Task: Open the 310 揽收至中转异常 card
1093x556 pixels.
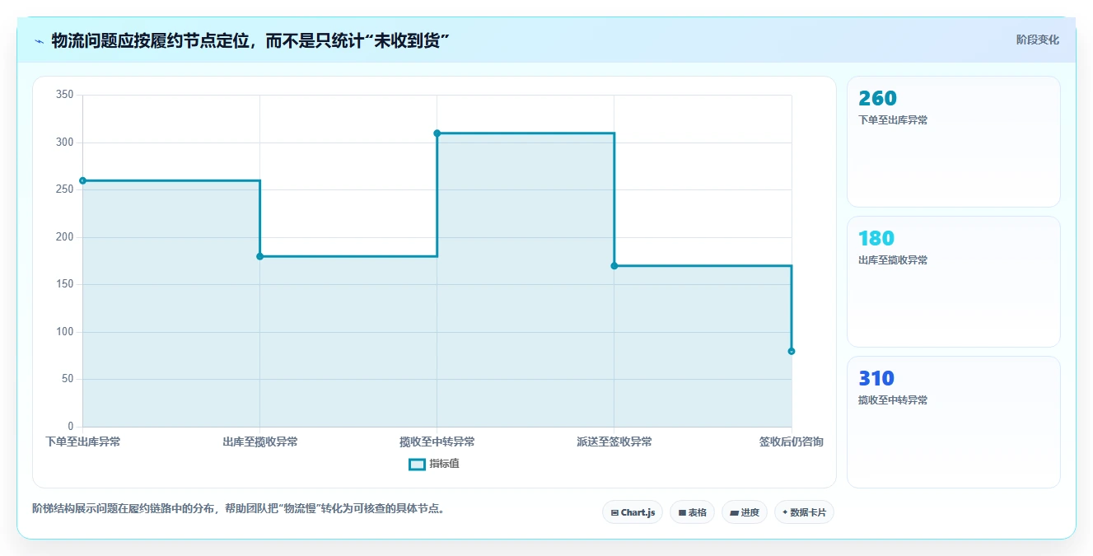Action: (x=953, y=422)
